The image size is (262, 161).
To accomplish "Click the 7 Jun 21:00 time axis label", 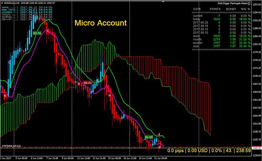I will tap(52, 158).
